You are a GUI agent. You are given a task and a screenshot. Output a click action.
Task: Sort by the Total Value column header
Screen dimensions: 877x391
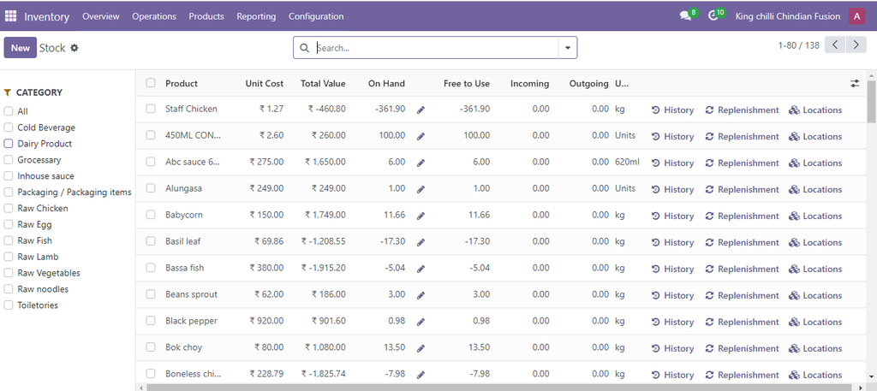point(323,83)
